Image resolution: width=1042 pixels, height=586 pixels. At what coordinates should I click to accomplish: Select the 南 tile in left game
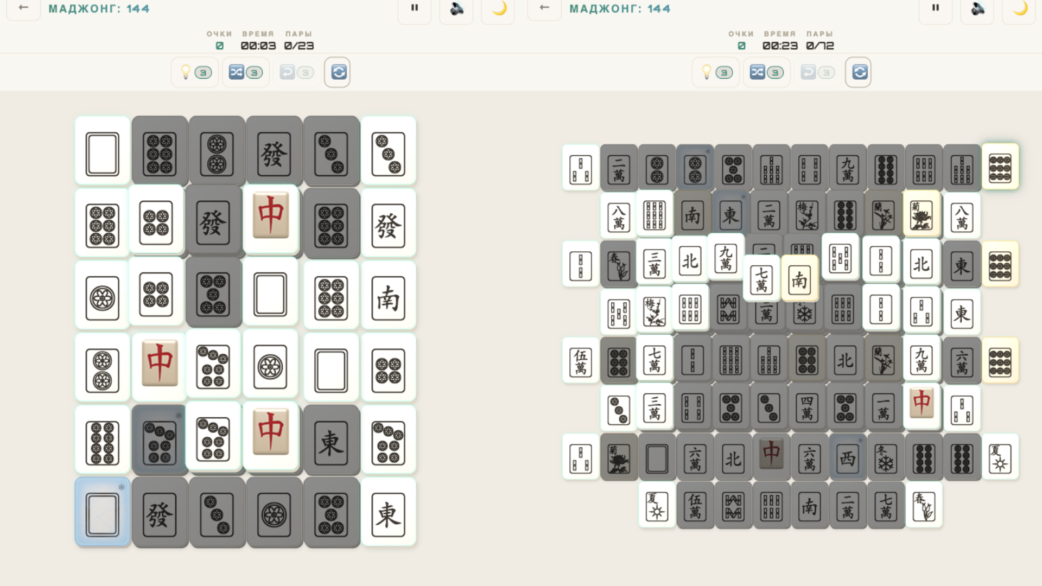pos(388,297)
